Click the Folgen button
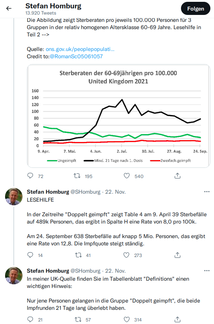This screenshot has width=214, height=324. tap(196, 9)
